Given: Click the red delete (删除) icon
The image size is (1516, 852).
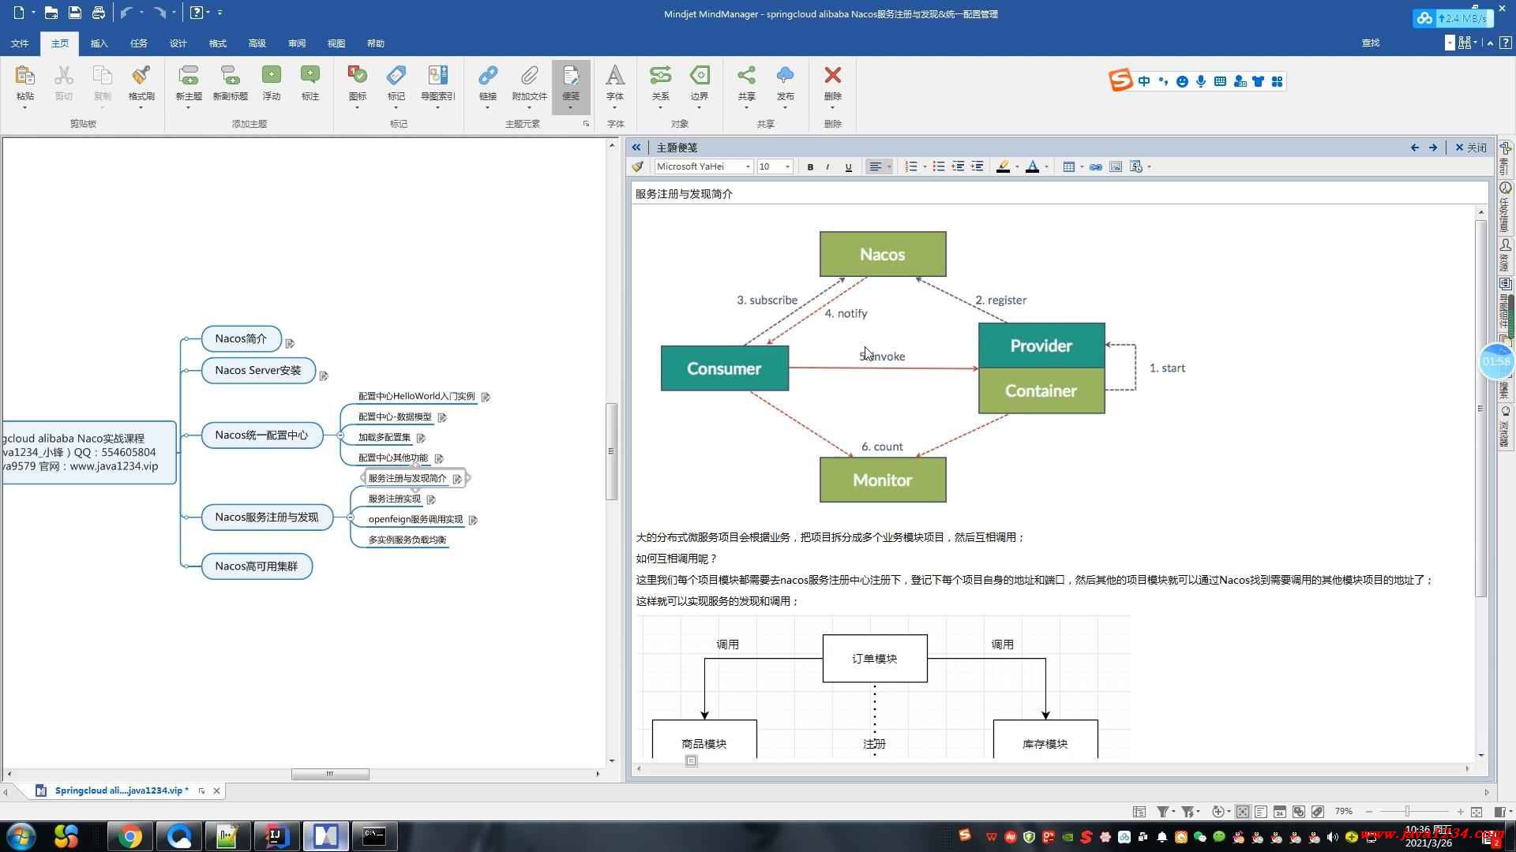Looking at the screenshot, I should coord(832,77).
